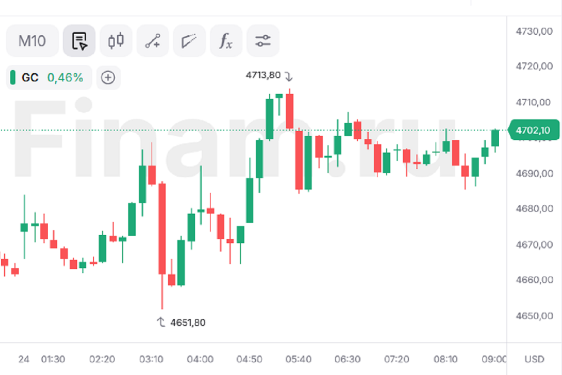The image size is (562, 375).
Task: Open the fx indicators menu
Action: pyautogui.click(x=226, y=41)
